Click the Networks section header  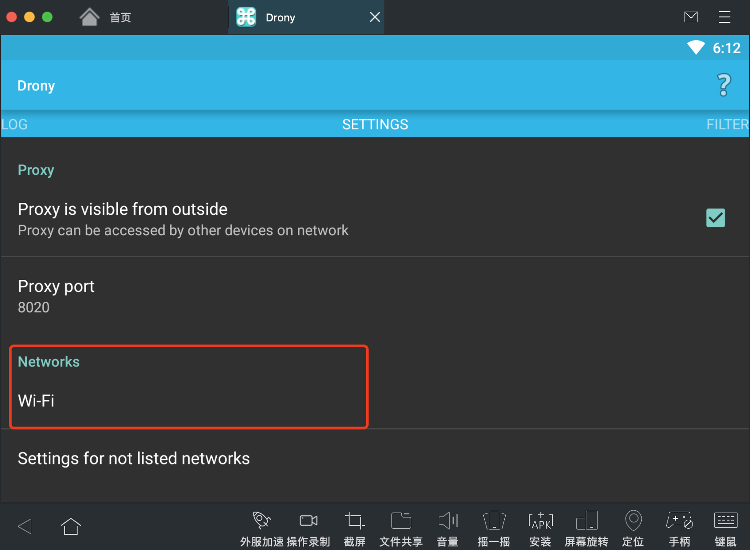point(49,361)
